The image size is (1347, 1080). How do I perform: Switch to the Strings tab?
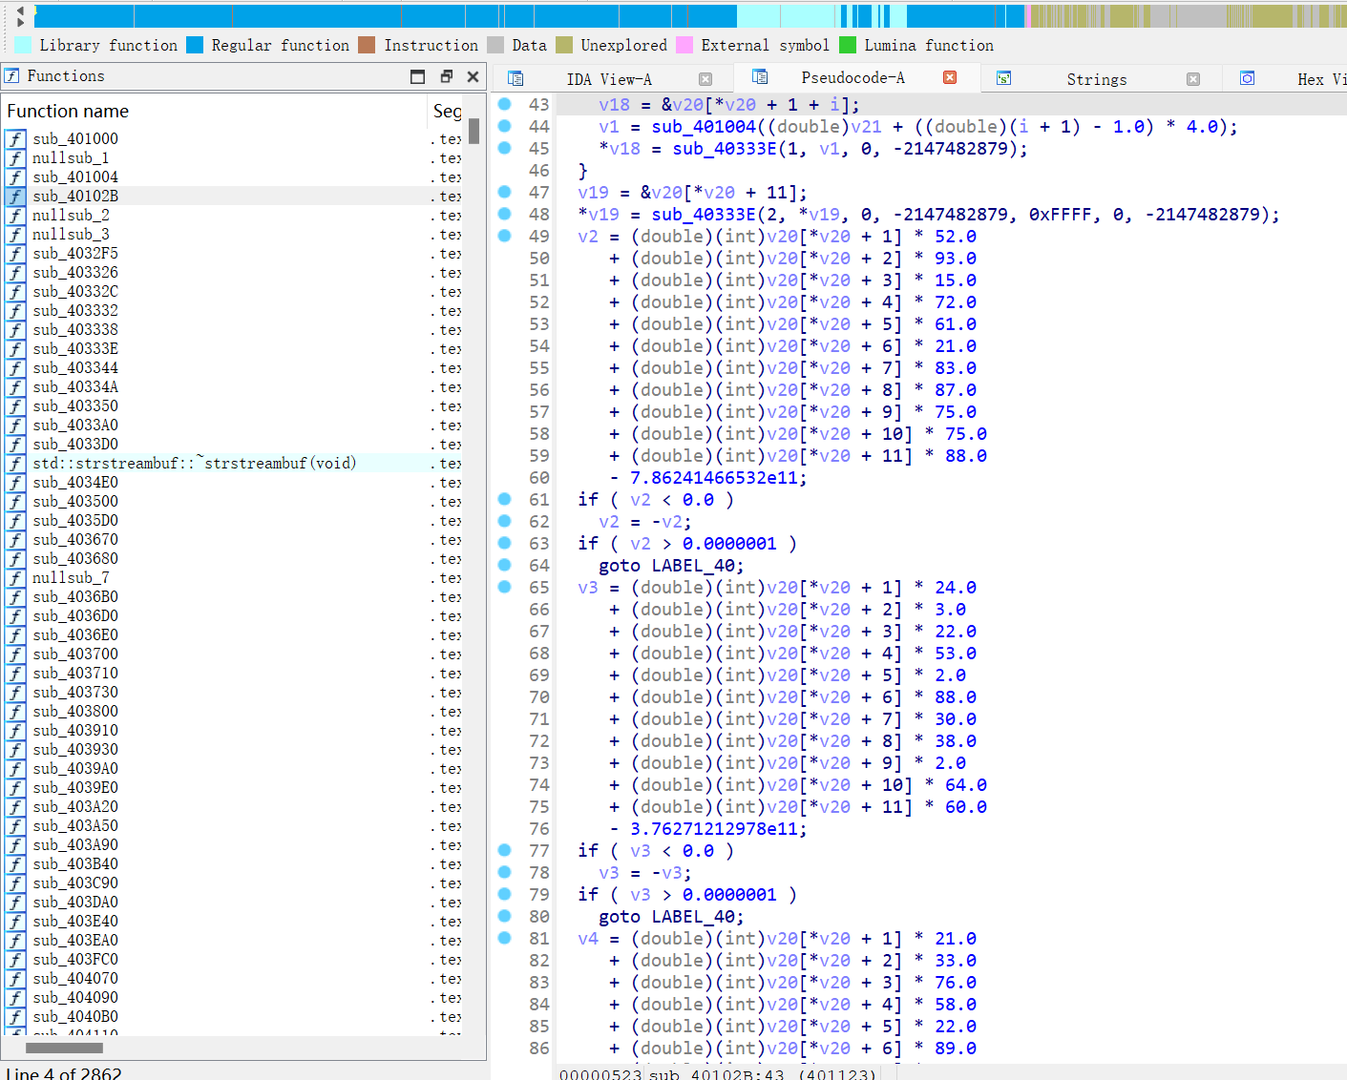(x=1096, y=78)
